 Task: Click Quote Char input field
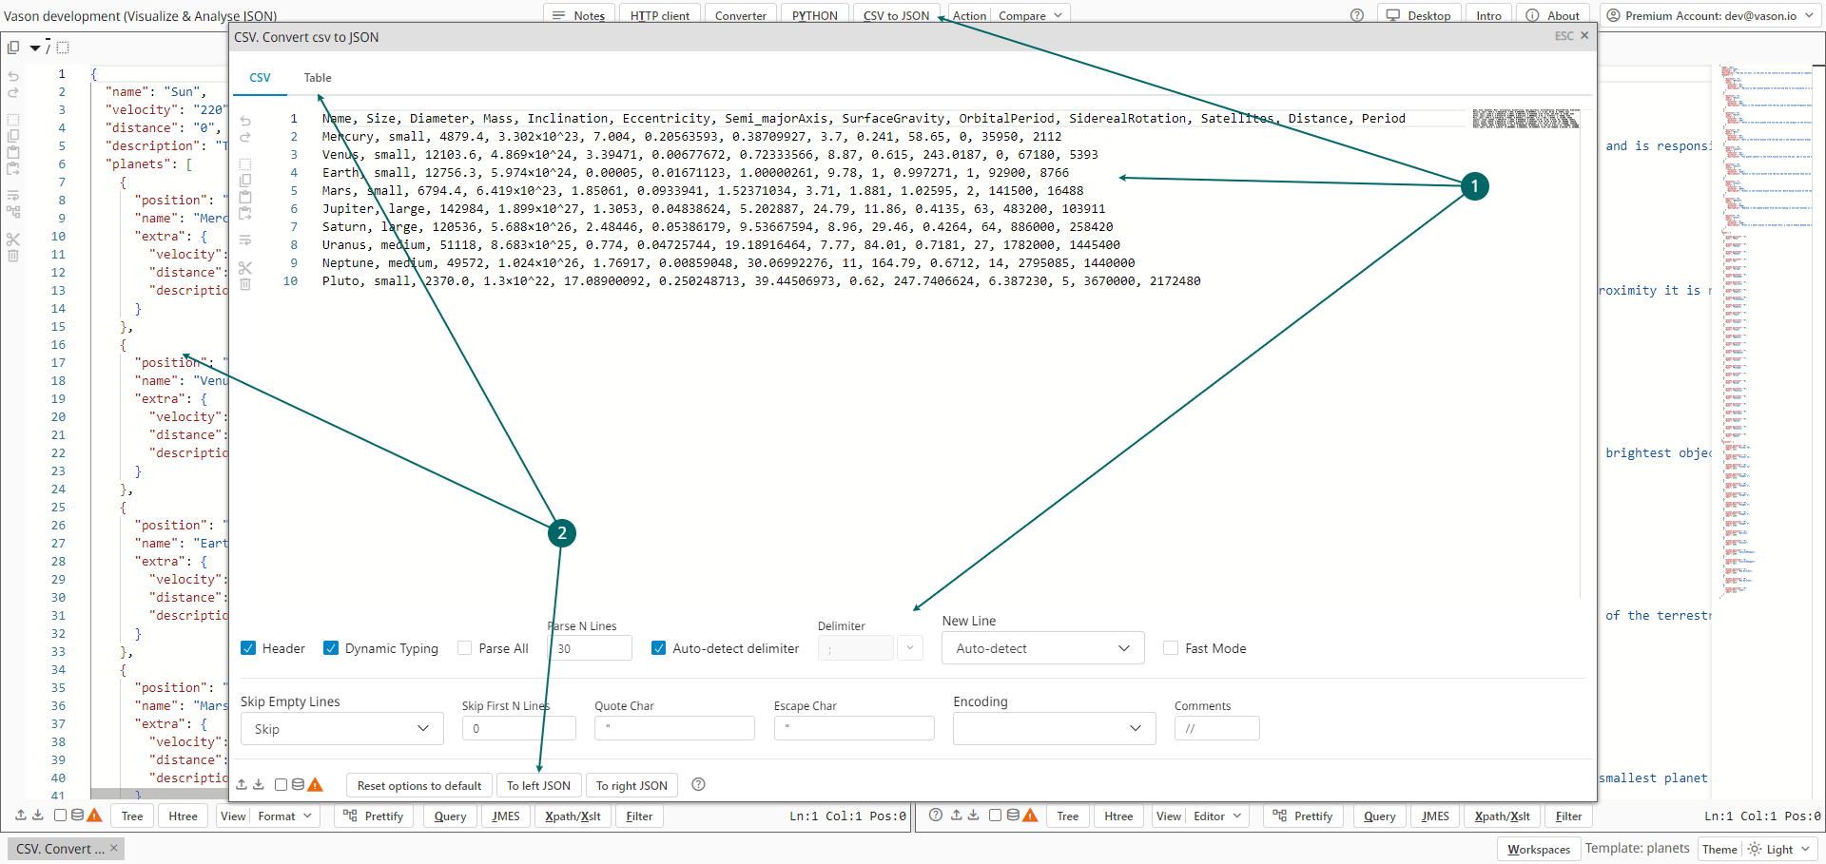674,728
